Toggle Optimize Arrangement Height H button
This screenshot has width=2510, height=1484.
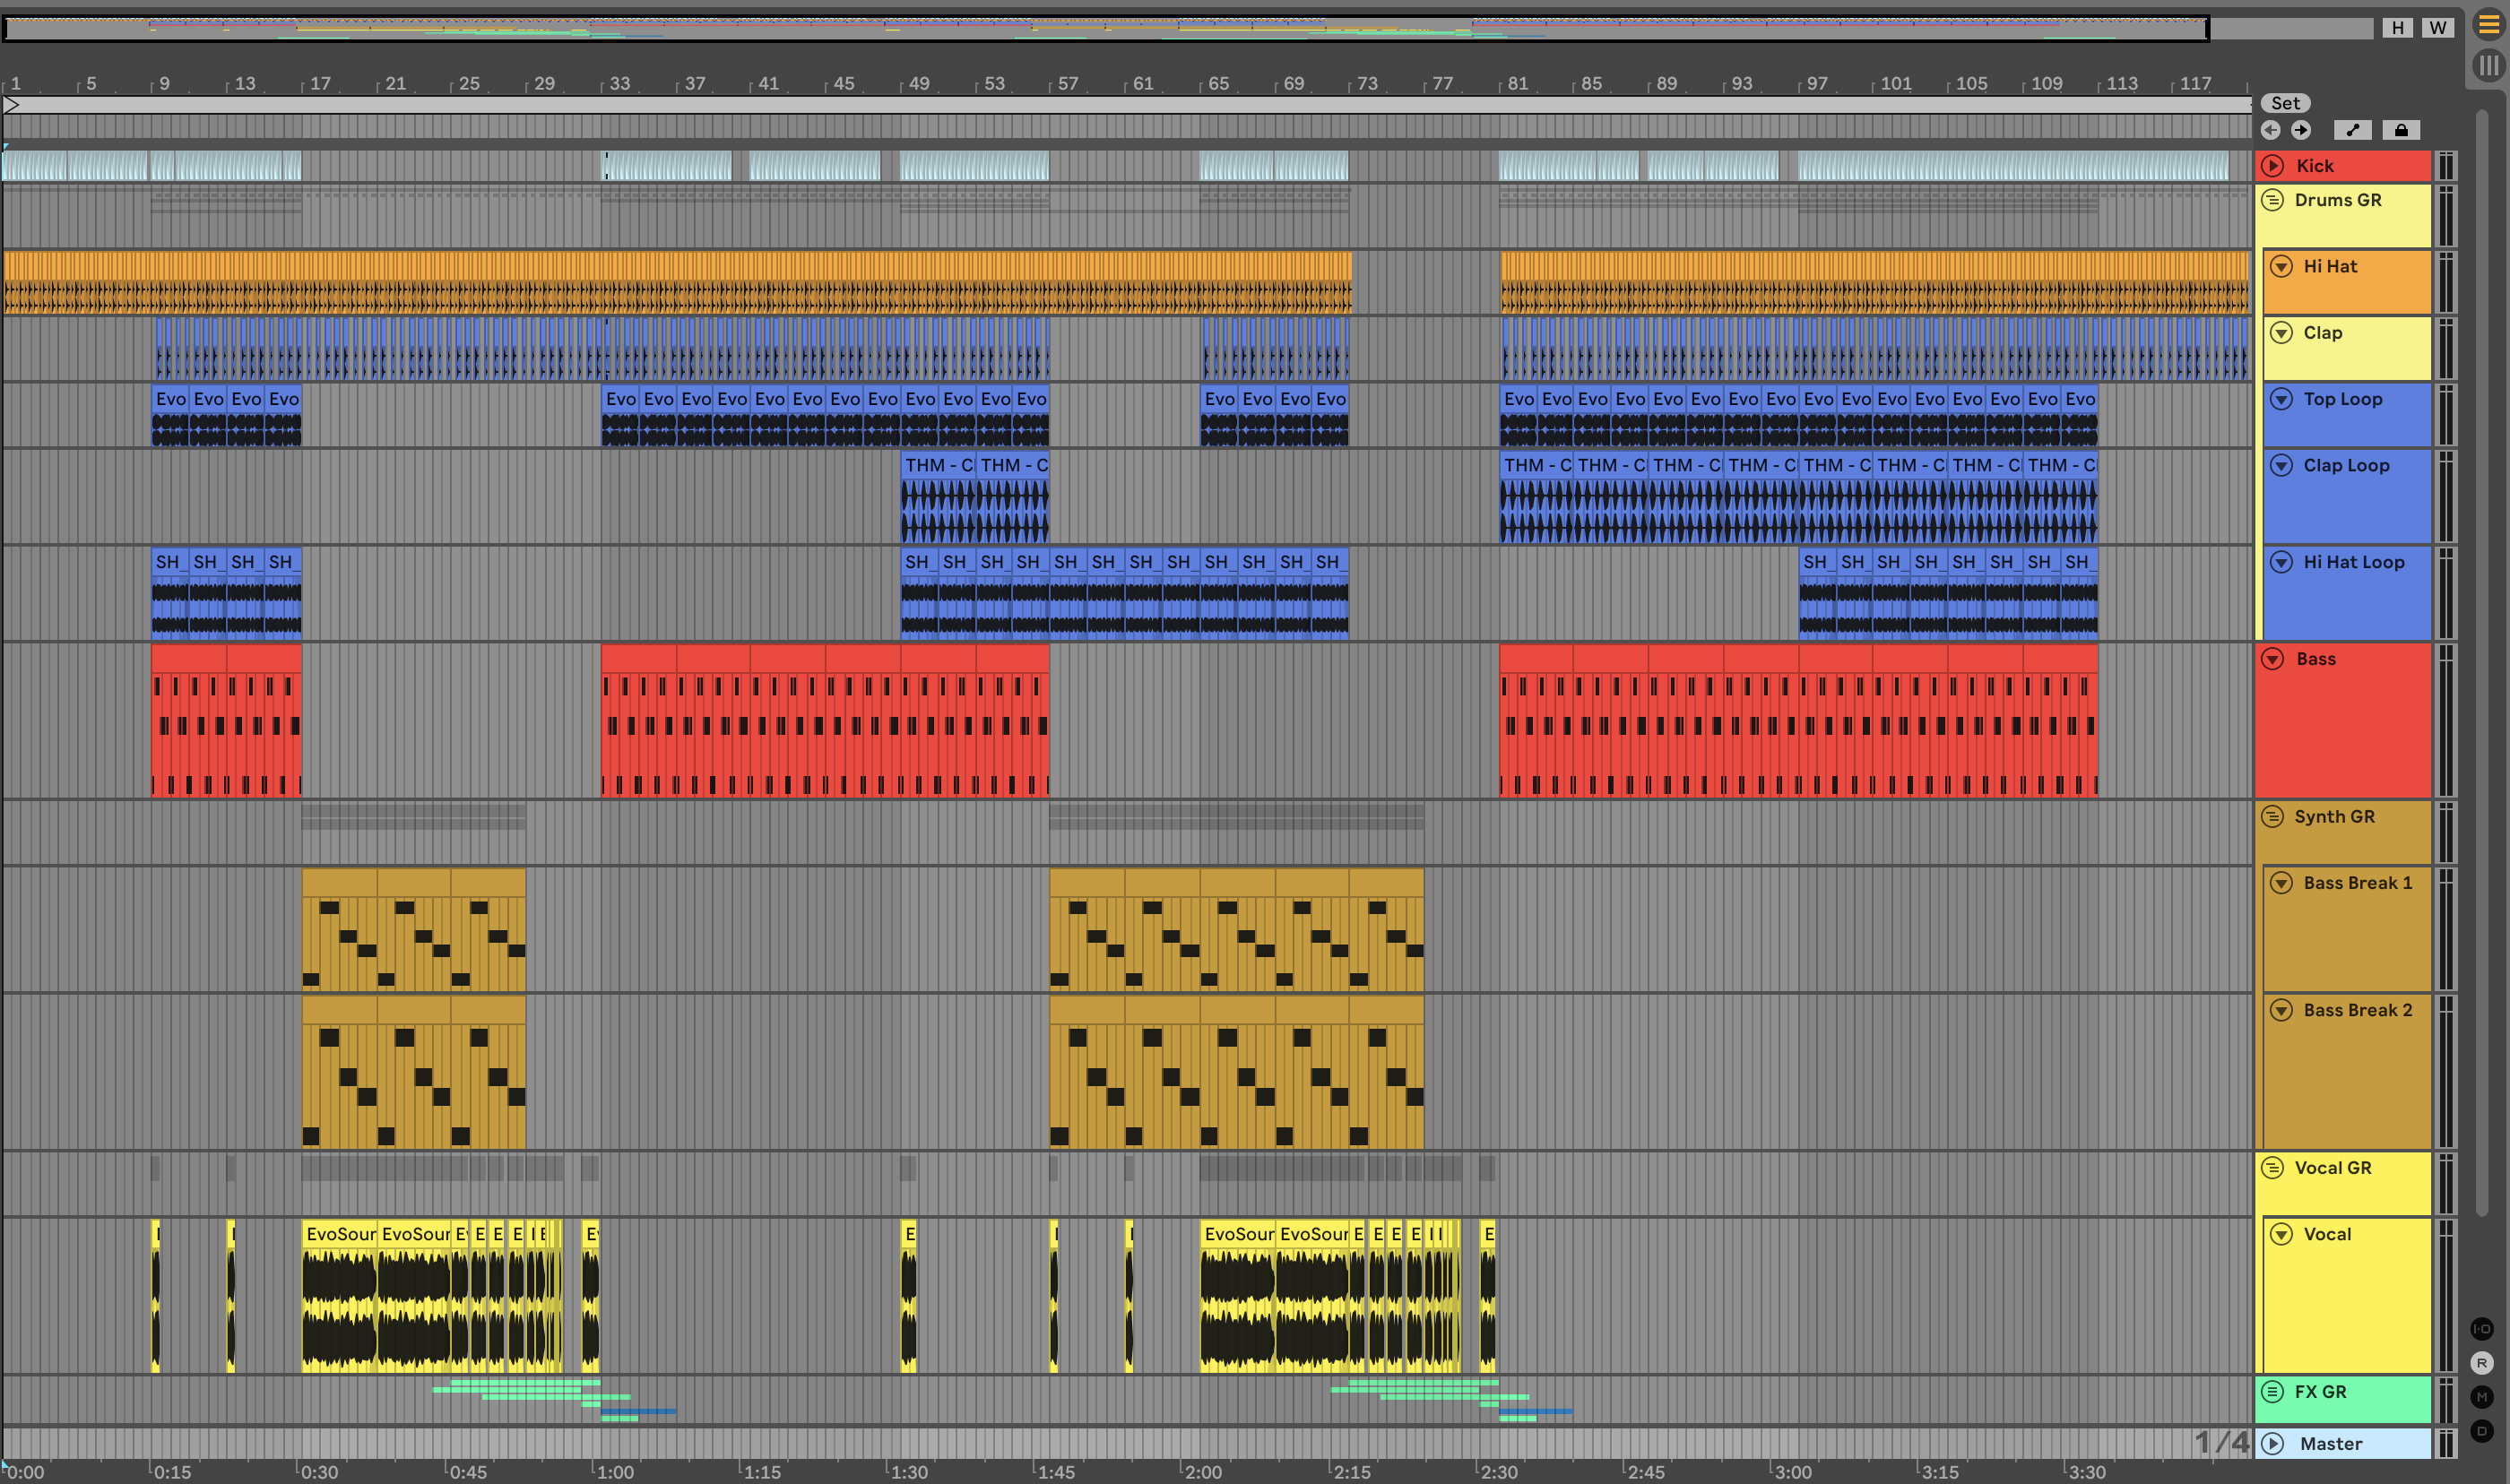click(2398, 28)
